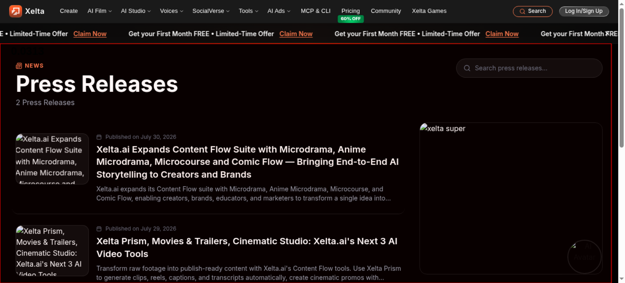Click the magnifier icon in press releases search
Screen dimensions: 625x283
467,68
